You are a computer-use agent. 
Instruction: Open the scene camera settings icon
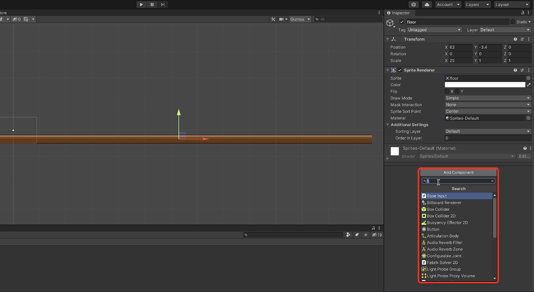click(282, 19)
